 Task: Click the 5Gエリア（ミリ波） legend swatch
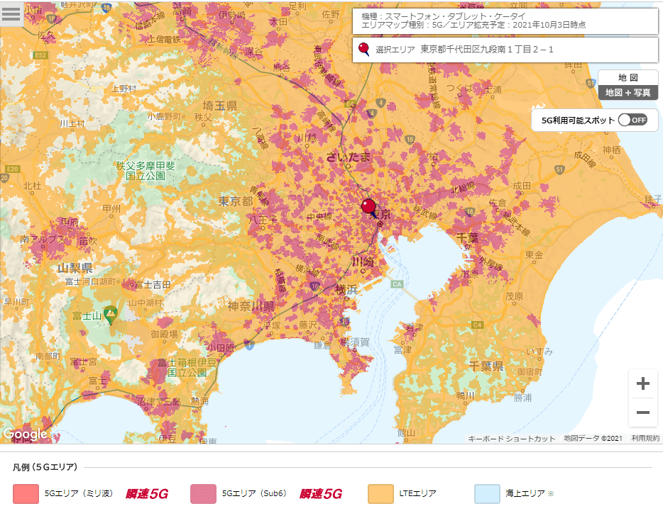click(x=26, y=494)
